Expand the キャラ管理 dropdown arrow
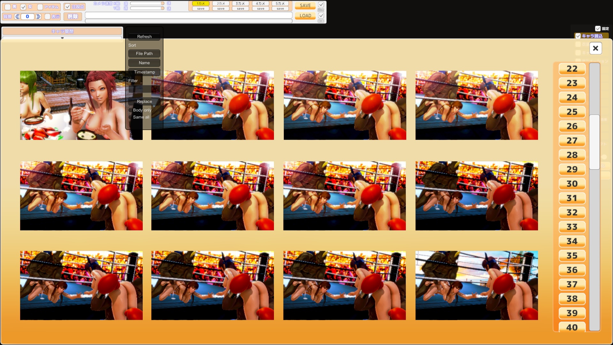This screenshot has width=613, height=345. (x=62, y=38)
